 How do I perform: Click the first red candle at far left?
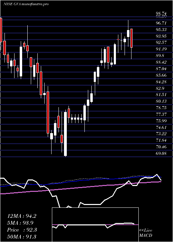1,30
